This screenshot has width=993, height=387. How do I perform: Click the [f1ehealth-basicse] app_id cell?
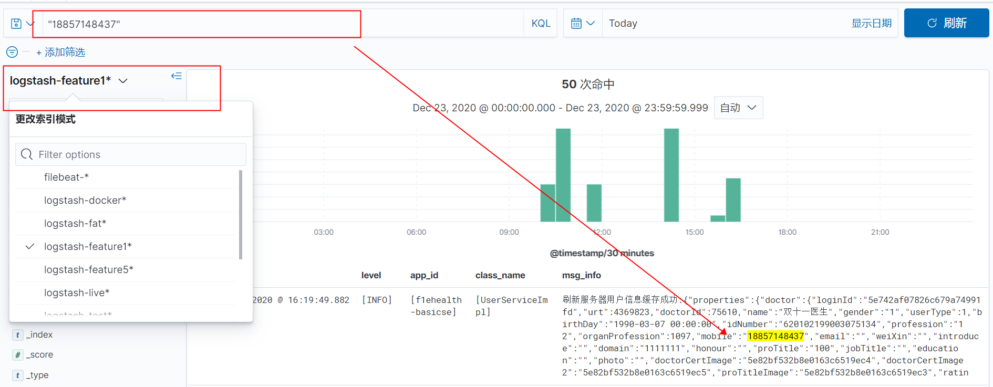(436, 306)
